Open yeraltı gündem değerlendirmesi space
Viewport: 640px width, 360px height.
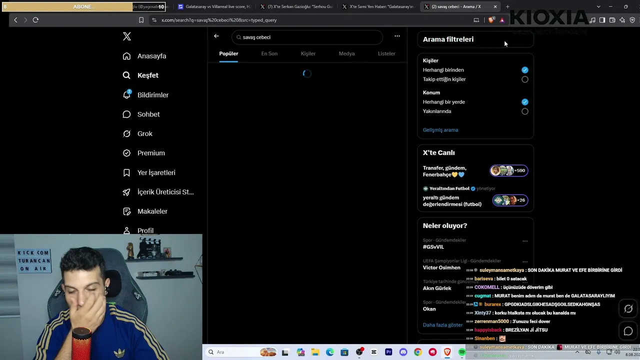[x=475, y=197]
